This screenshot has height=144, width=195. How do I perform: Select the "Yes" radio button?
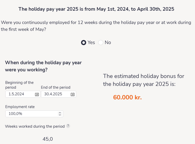tap(84, 43)
